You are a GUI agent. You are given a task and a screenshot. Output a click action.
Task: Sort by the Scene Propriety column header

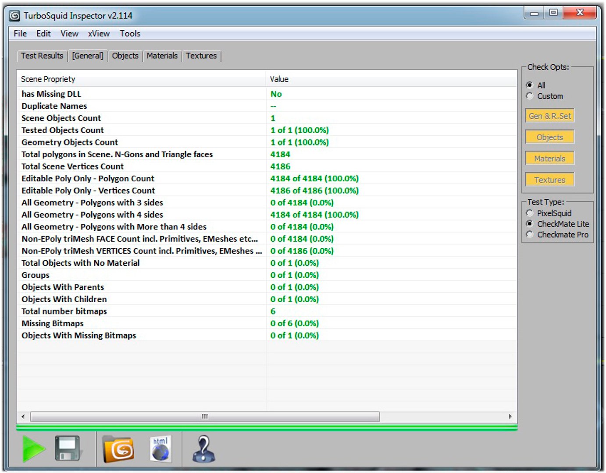(x=141, y=79)
